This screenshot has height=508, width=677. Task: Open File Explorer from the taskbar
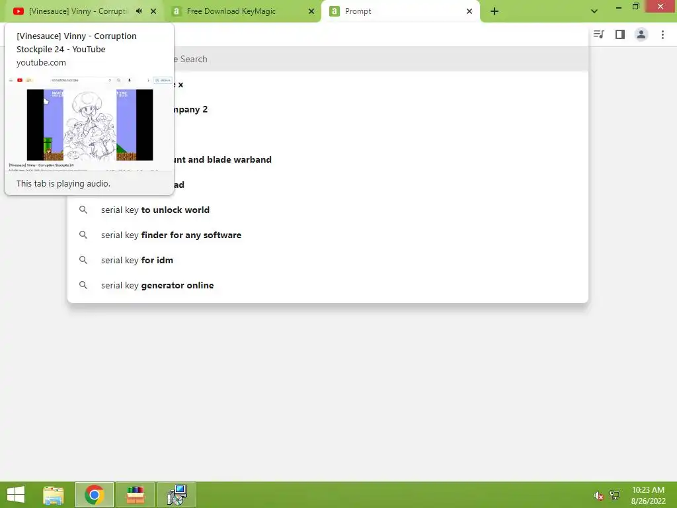tap(54, 495)
